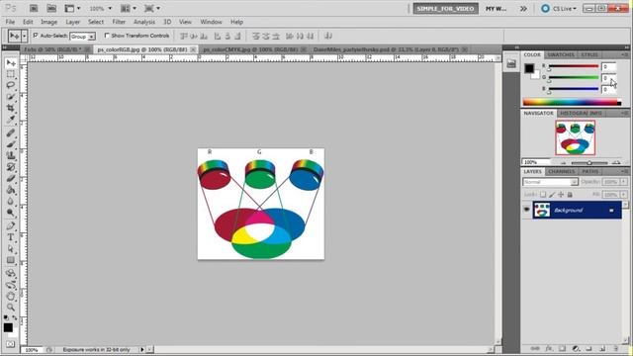This screenshot has height=356, width=633.
Task: Click the Lock all padlock icon
Action: click(570, 195)
